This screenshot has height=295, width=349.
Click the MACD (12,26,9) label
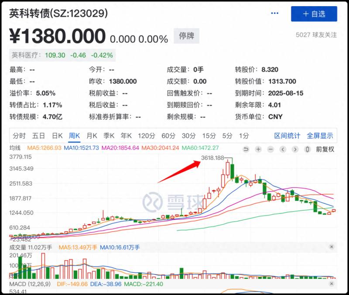(30, 284)
